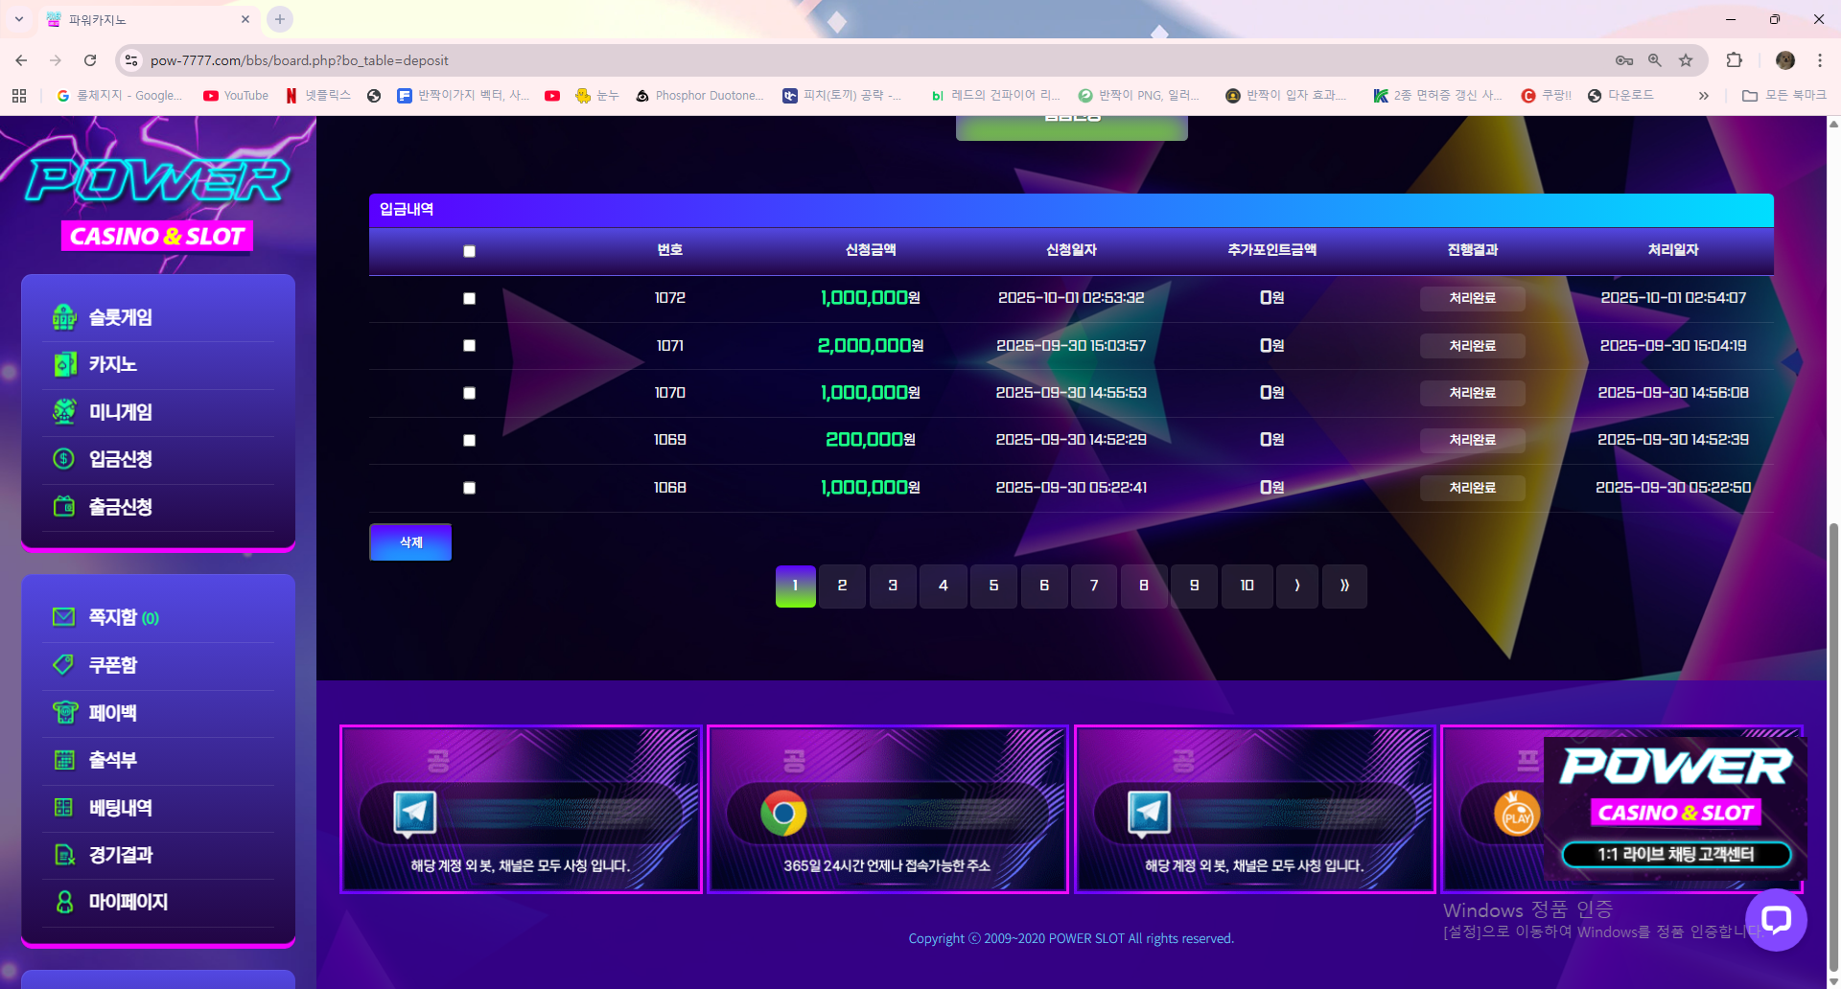The width and height of the screenshot is (1841, 989).
Task: Toggle the select-all checkbox in table header
Action: click(469, 251)
